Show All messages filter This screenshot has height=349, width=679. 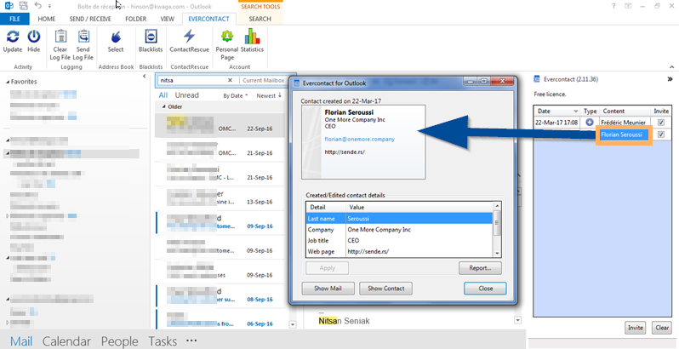pos(163,95)
